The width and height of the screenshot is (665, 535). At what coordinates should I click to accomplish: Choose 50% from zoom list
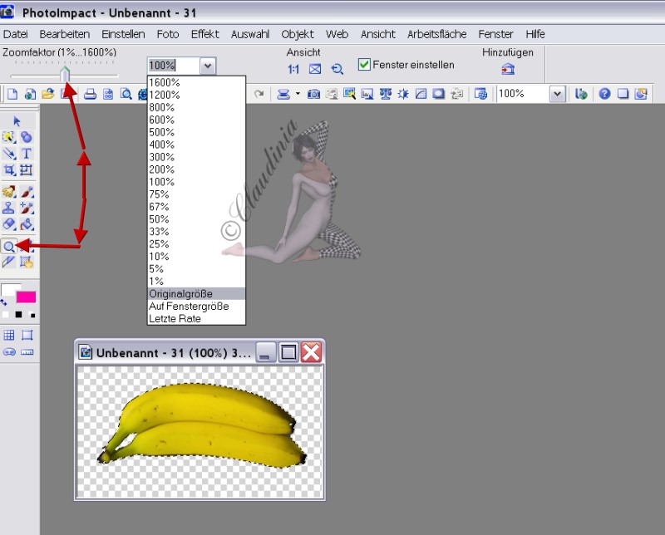point(196,219)
